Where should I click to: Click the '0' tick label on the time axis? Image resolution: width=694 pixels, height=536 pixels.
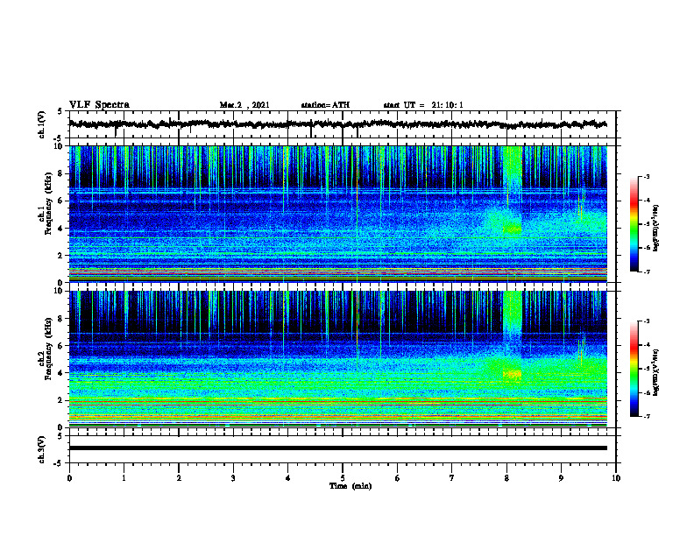pyautogui.click(x=69, y=478)
